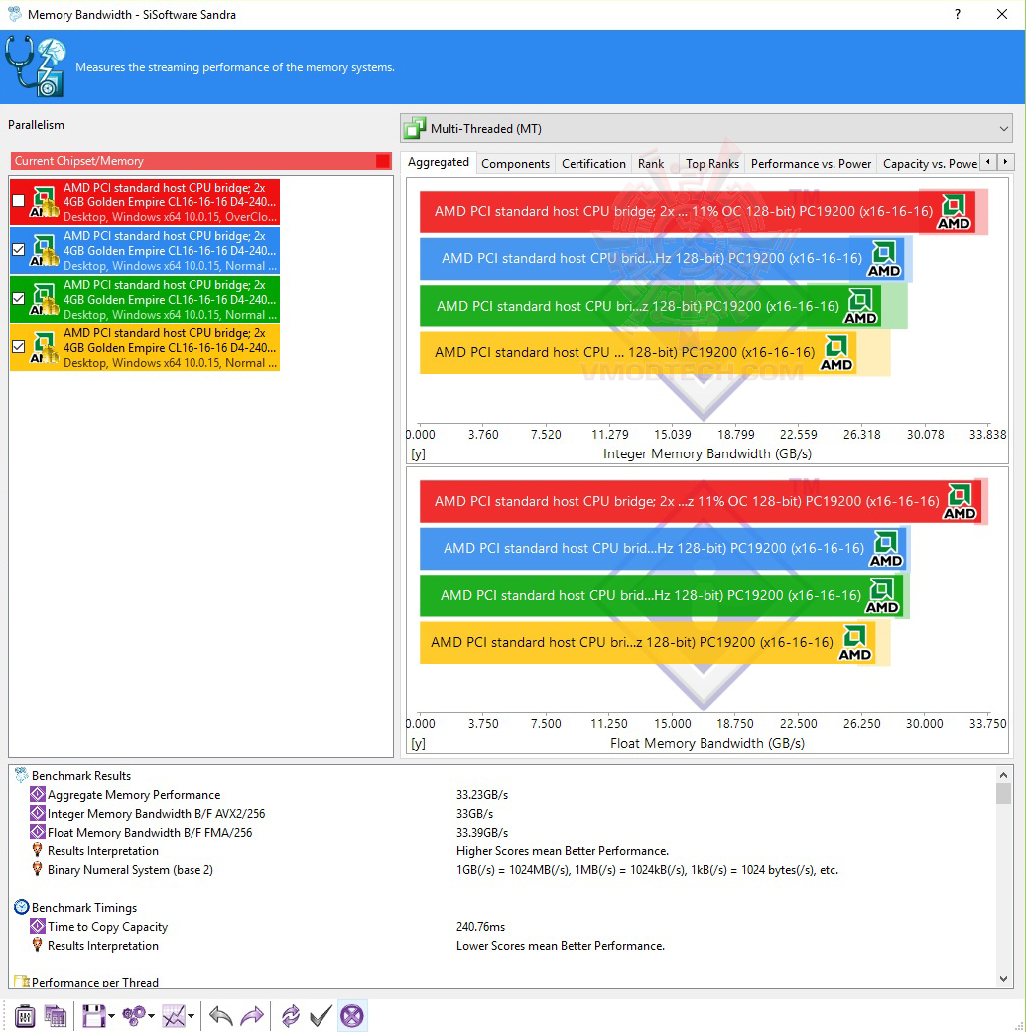
Task: Click the grey back arrow icon
Action: 221,1016
